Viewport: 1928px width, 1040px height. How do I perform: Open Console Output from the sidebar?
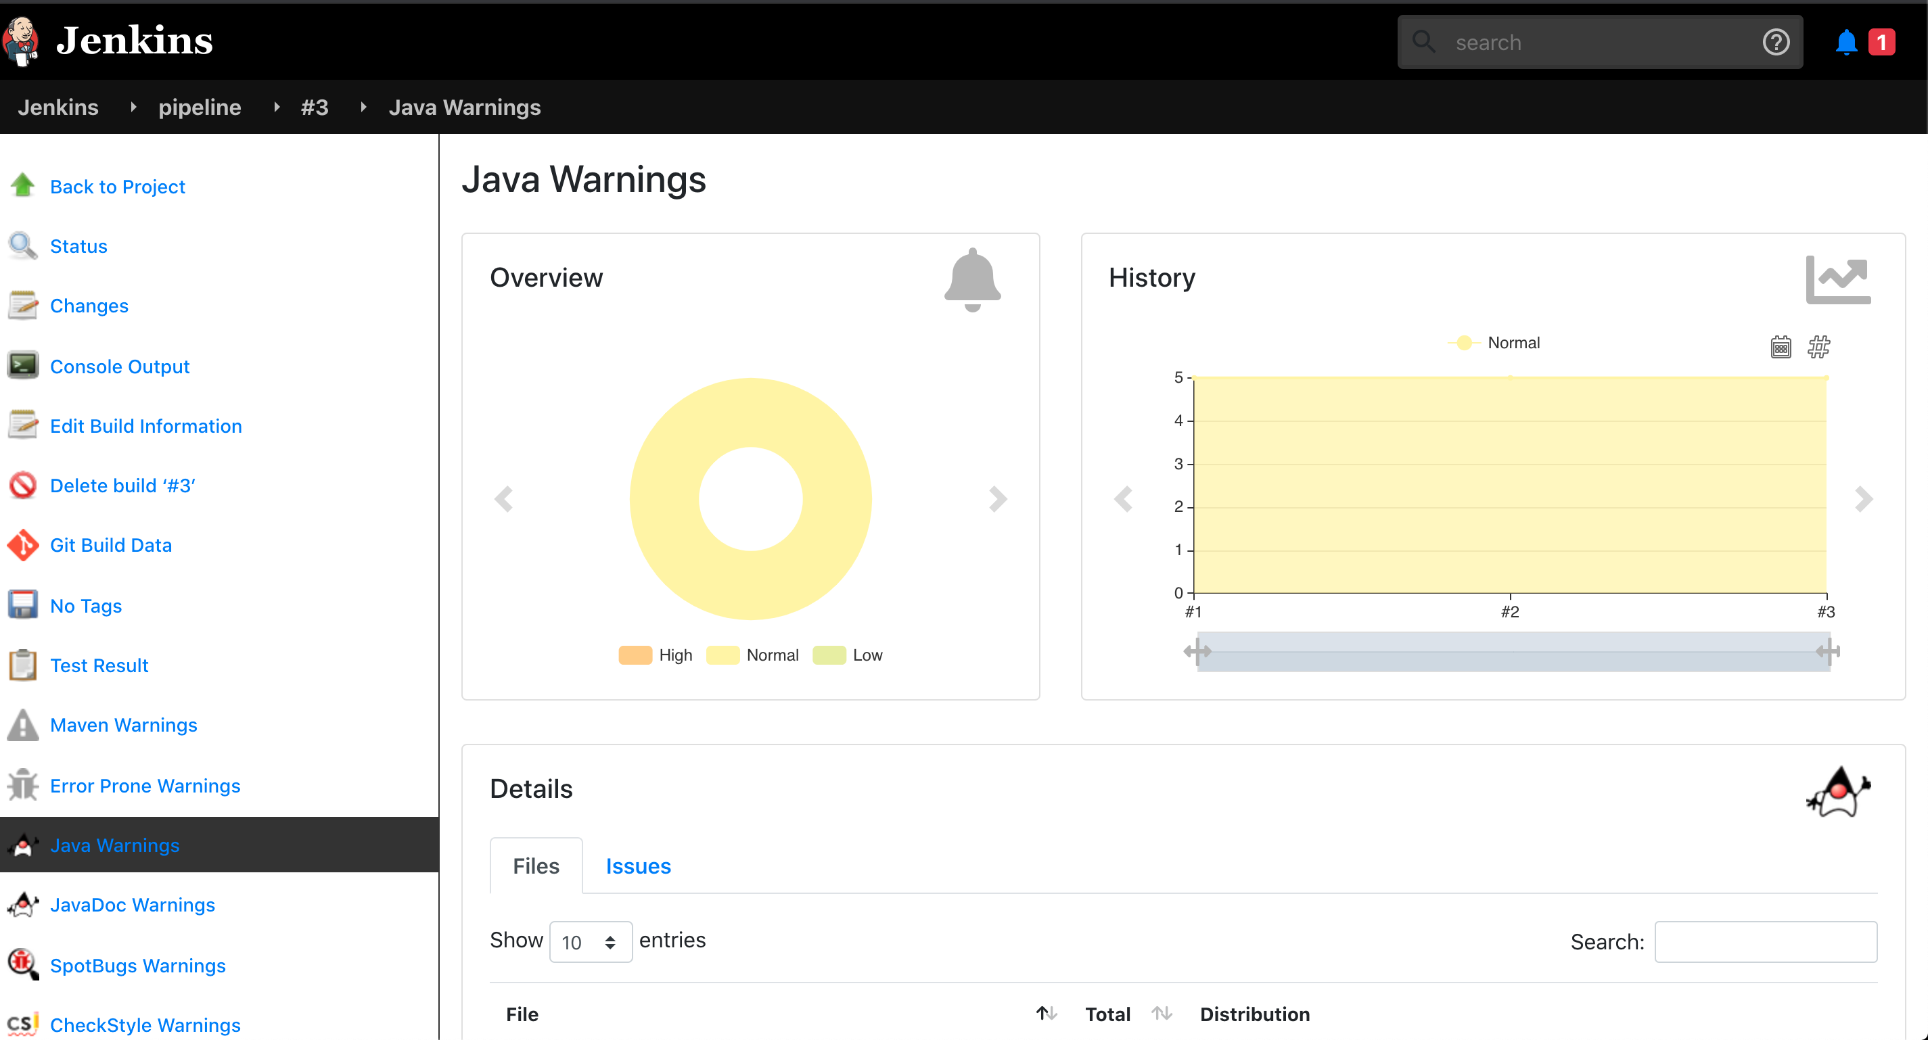(x=119, y=366)
